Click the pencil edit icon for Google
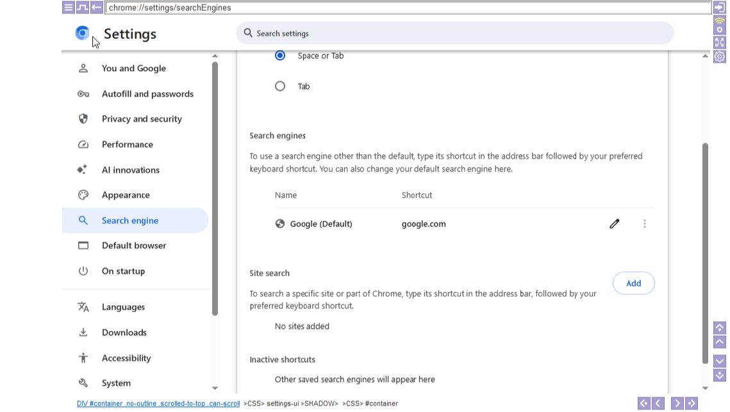 pos(614,224)
